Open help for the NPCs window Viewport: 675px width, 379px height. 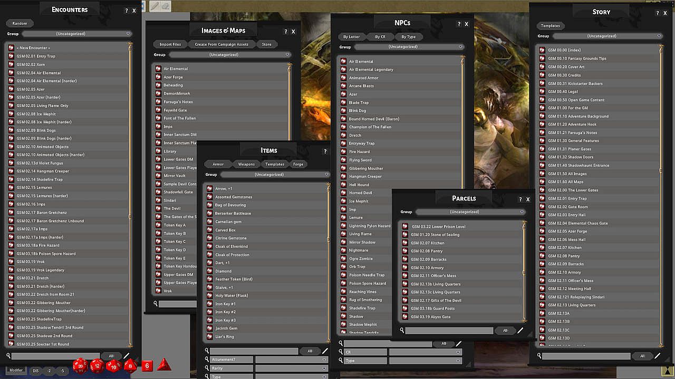pos(459,24)
